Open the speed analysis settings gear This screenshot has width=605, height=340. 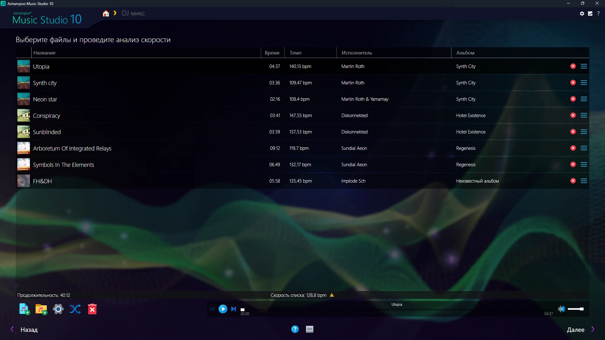58,309
